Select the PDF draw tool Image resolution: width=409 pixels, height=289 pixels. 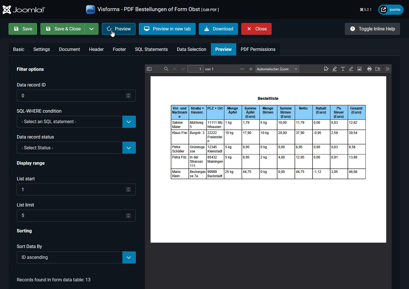tap(351, 69)
